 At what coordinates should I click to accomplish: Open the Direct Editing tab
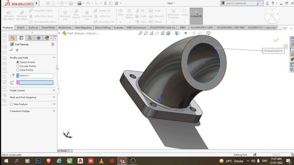(102, 27)
